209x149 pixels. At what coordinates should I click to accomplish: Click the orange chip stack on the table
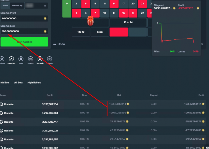click(90, 21)
